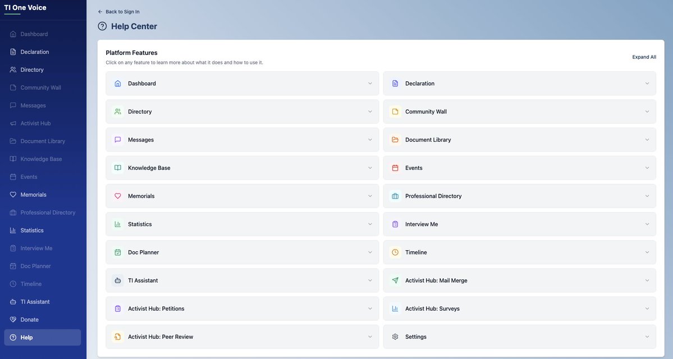Click the green people icon on Directory card

[x=118, y=112]
